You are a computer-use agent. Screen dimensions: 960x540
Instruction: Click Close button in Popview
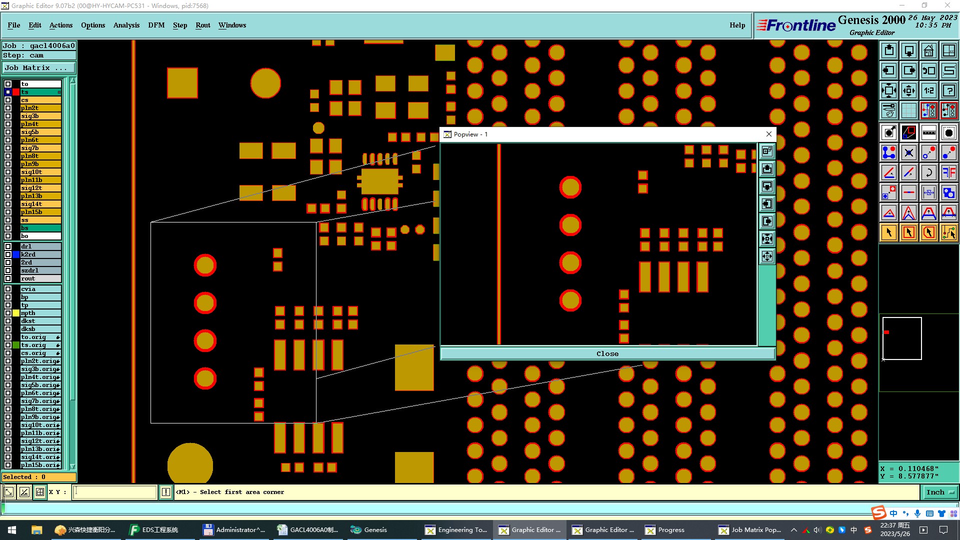pos(607,353)
